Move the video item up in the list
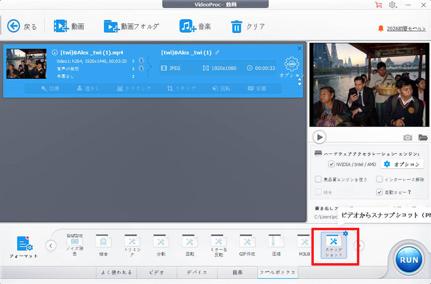Screen dimensions: 431x284 pyautogui.click(x=300, y=79)
